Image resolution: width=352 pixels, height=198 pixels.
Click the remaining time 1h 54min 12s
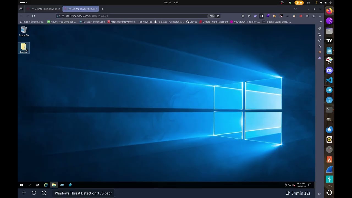[x=298, y=193]
